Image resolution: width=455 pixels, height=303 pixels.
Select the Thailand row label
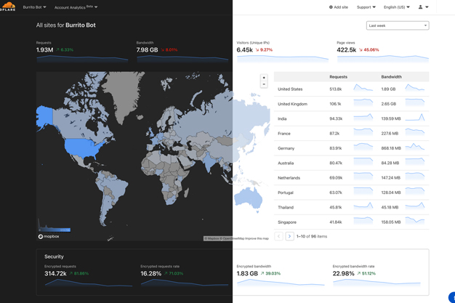[x=286, y=207]
